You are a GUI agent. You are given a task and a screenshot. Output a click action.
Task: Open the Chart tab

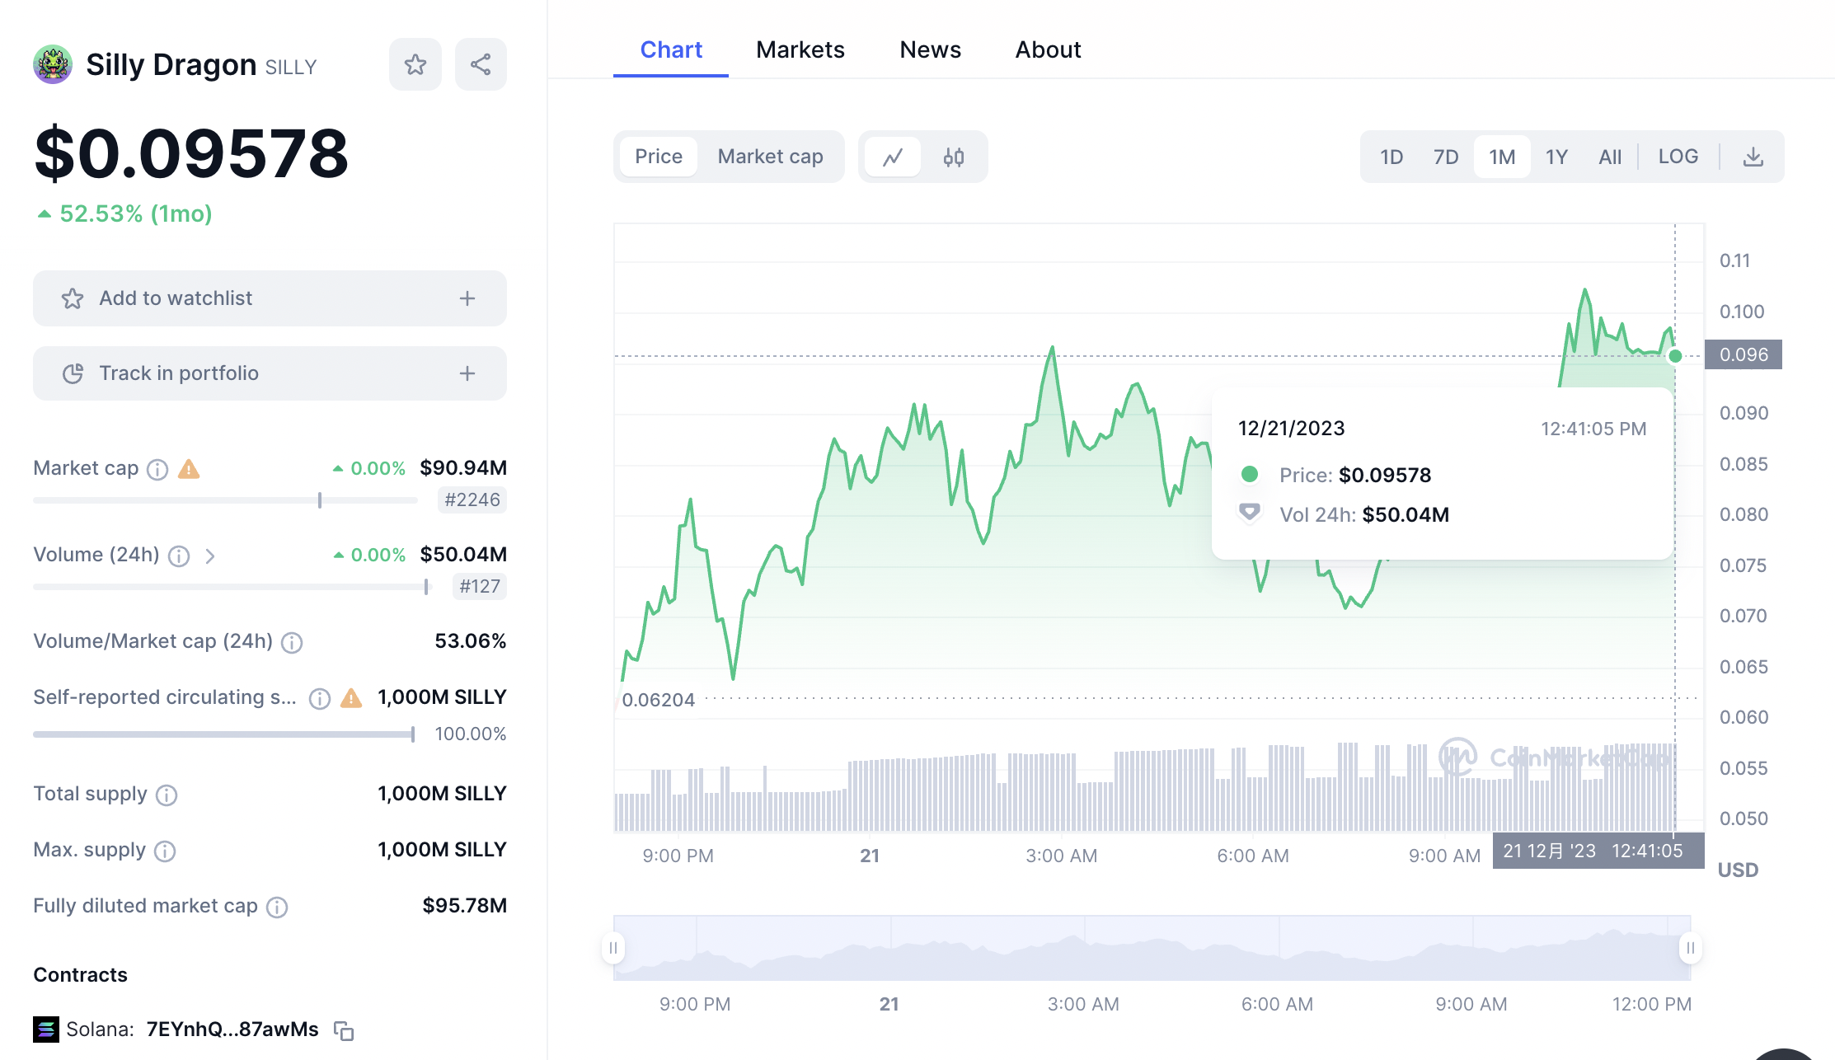[671, 50]
